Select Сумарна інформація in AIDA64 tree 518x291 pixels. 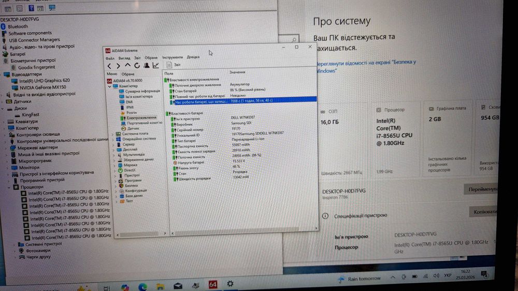140,91
